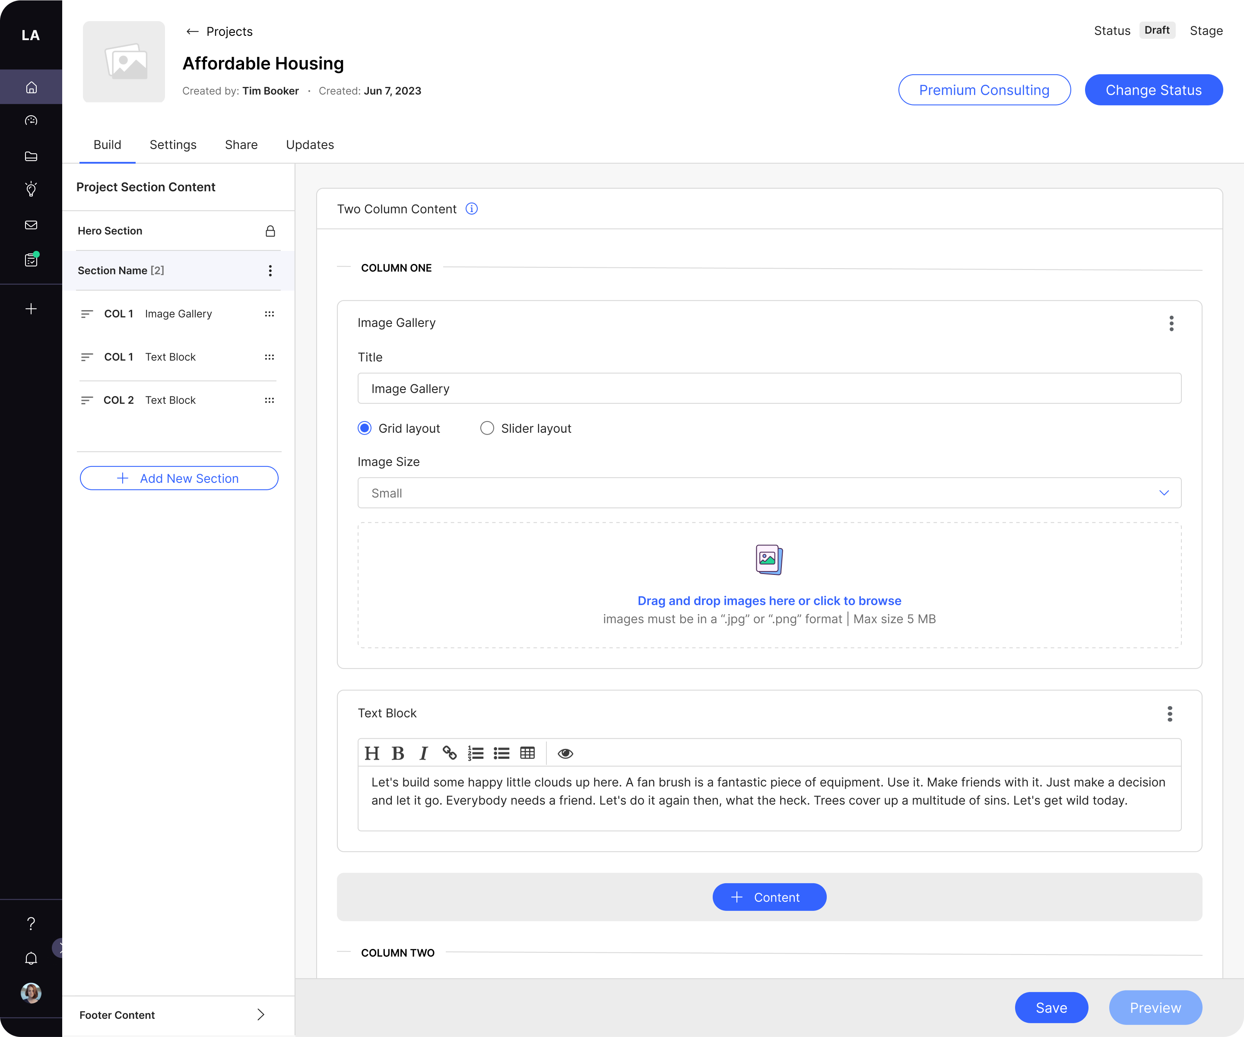This screenshot has width=1244, height=1037.
Task: Click the unordered list icon in toolbar
Action: (x=500, y=753)
